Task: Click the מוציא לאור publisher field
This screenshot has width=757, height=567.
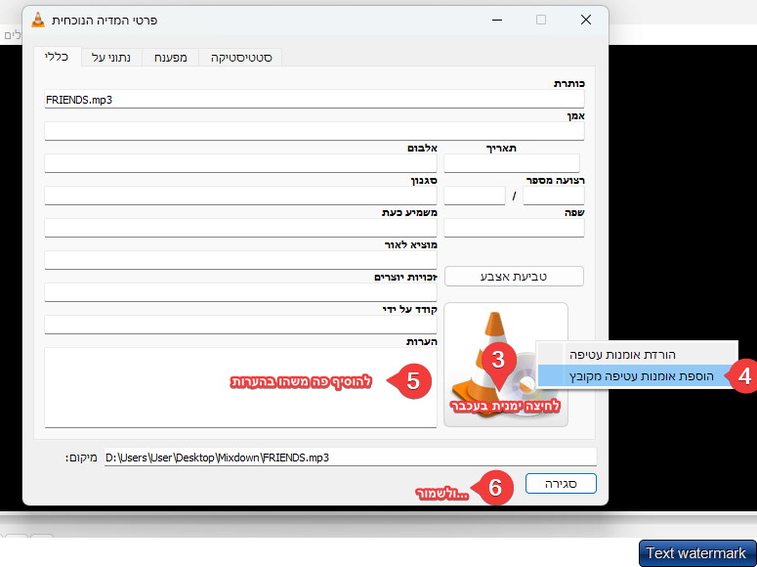Action: tap(240, 260)
